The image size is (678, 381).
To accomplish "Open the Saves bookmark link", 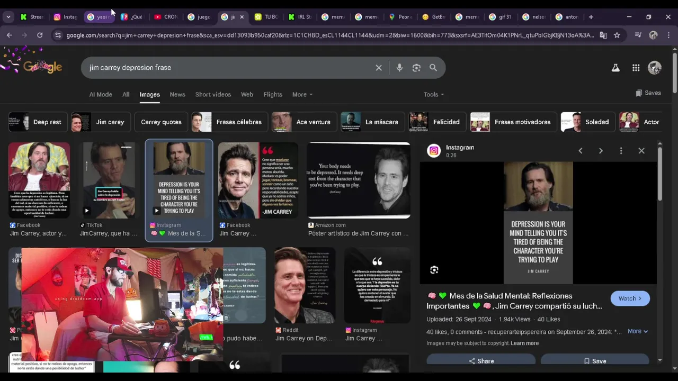I will click(x=648, y=93).
